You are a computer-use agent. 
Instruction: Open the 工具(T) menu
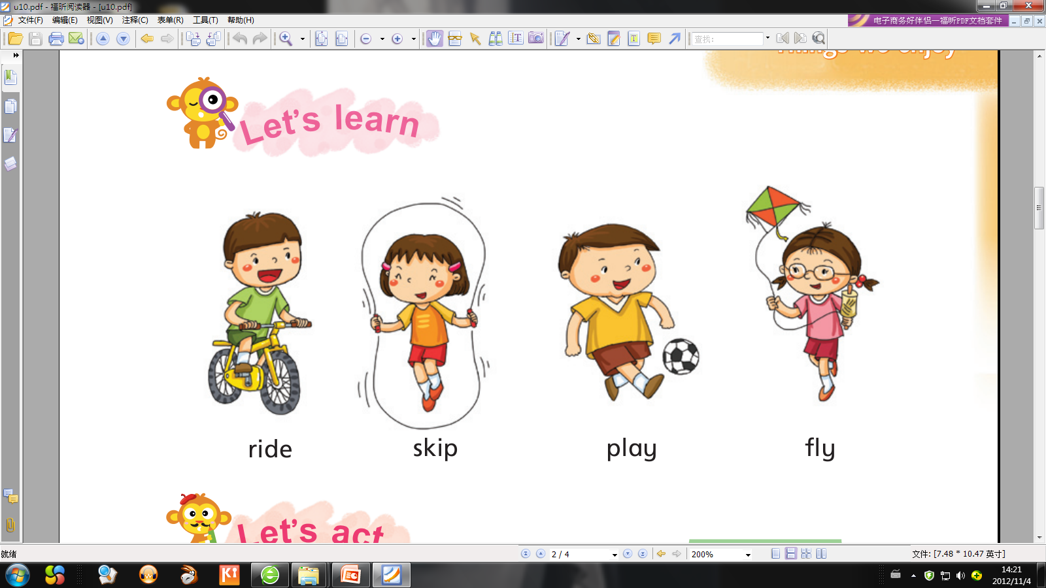coord(205,20)
